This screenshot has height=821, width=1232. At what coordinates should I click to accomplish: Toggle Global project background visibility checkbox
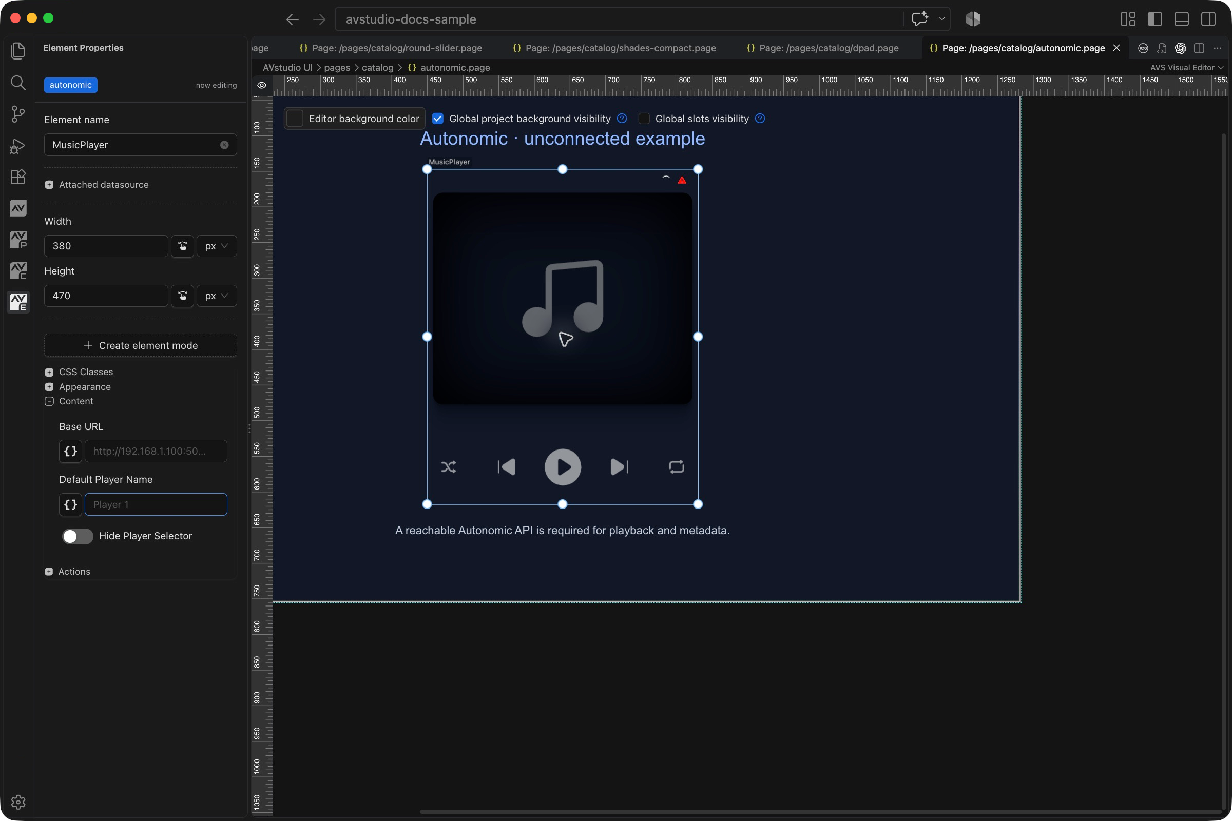pos(438,119)
